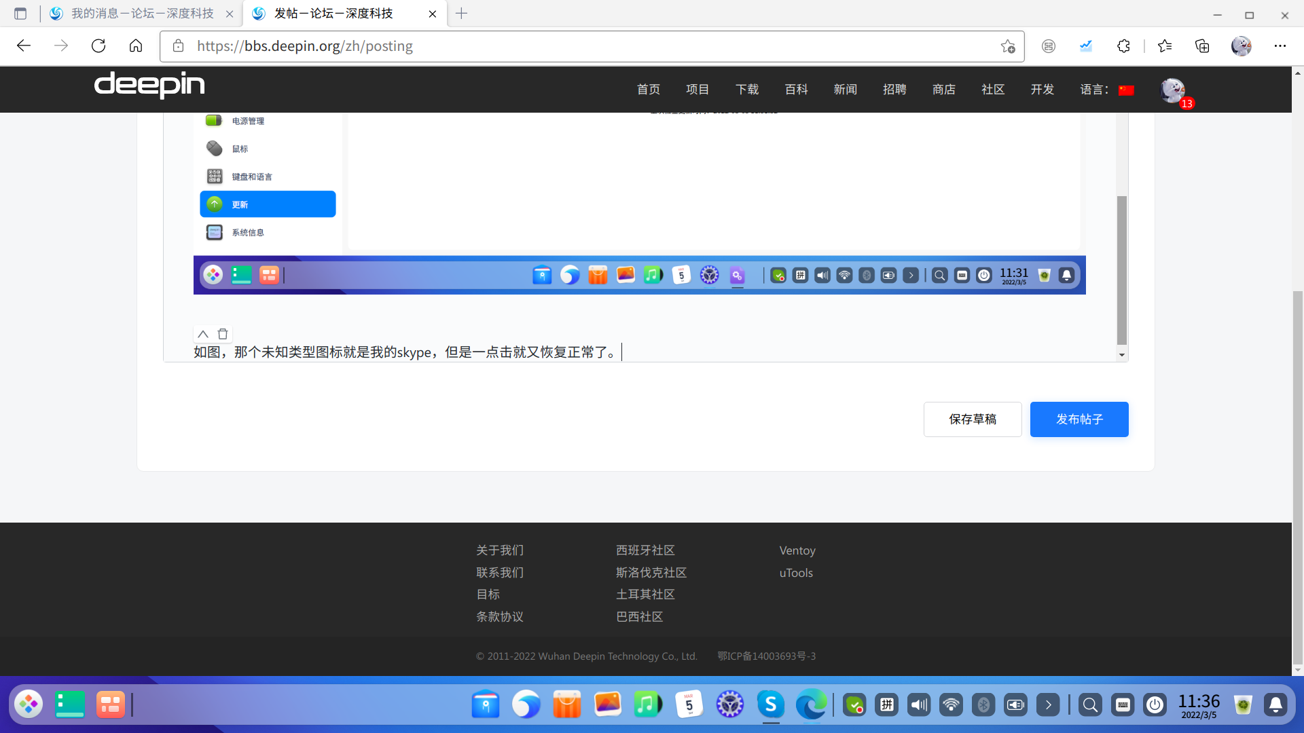
Task: Open the dock launcher icon
Action: tap(29, 704)
